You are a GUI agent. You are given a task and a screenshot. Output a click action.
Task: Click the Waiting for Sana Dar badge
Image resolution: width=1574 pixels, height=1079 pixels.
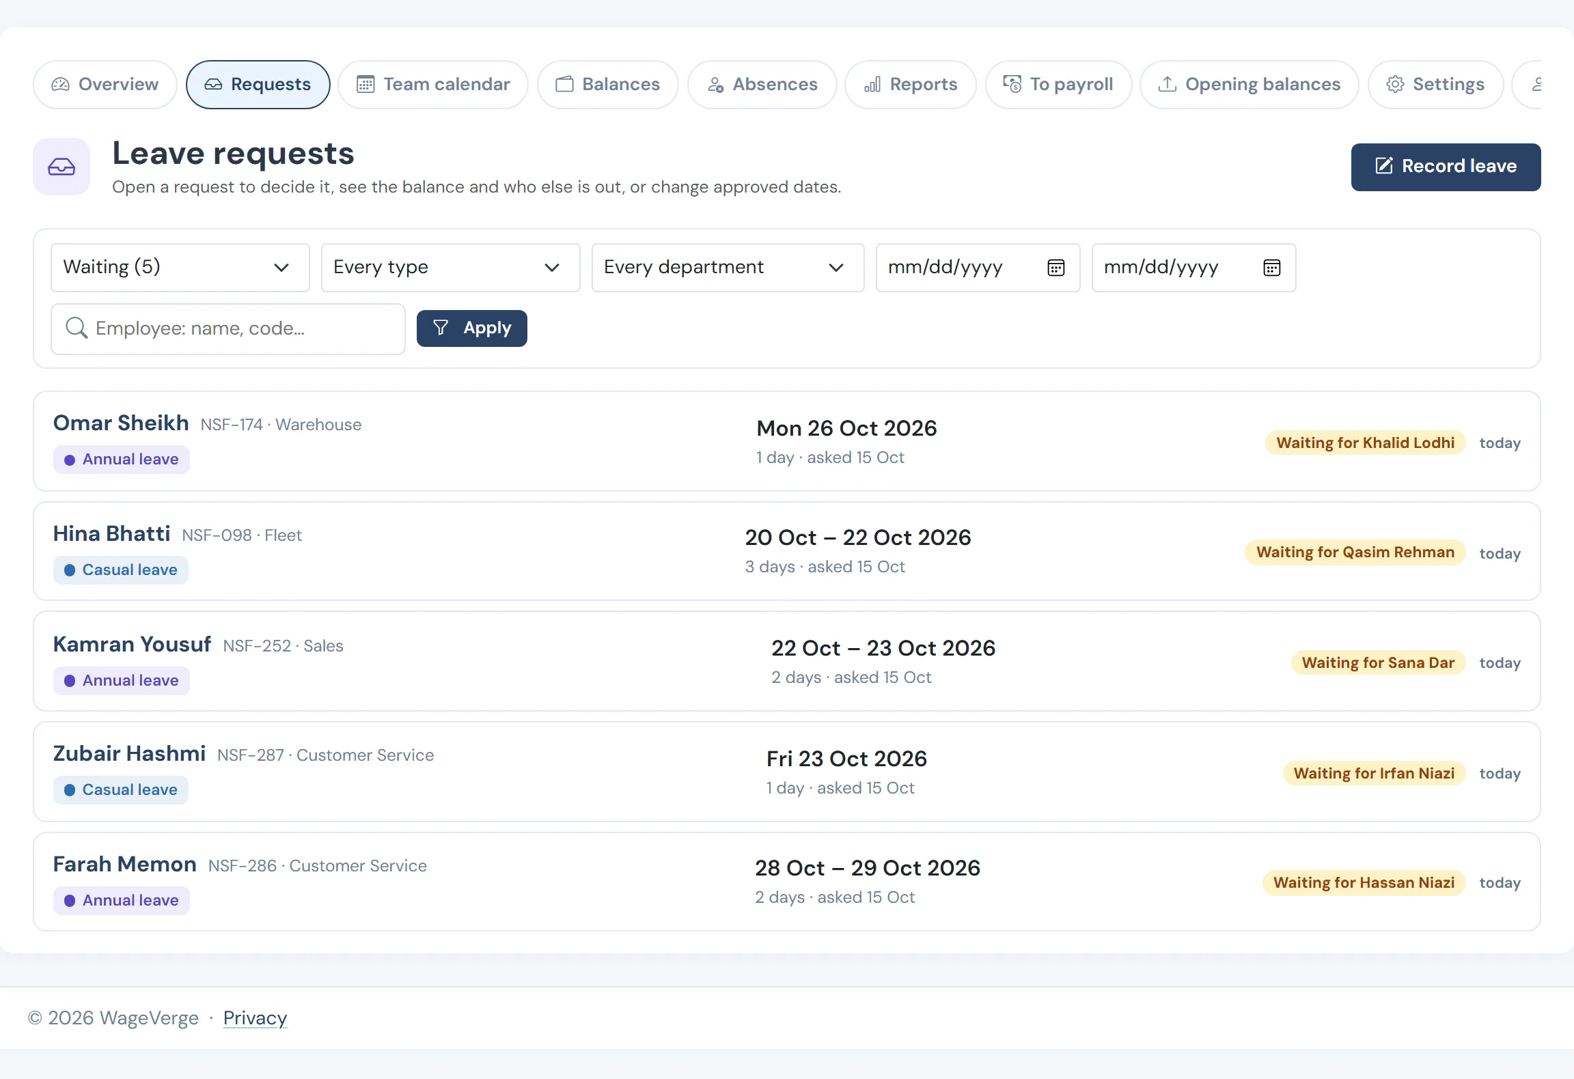coord(1378,662)
